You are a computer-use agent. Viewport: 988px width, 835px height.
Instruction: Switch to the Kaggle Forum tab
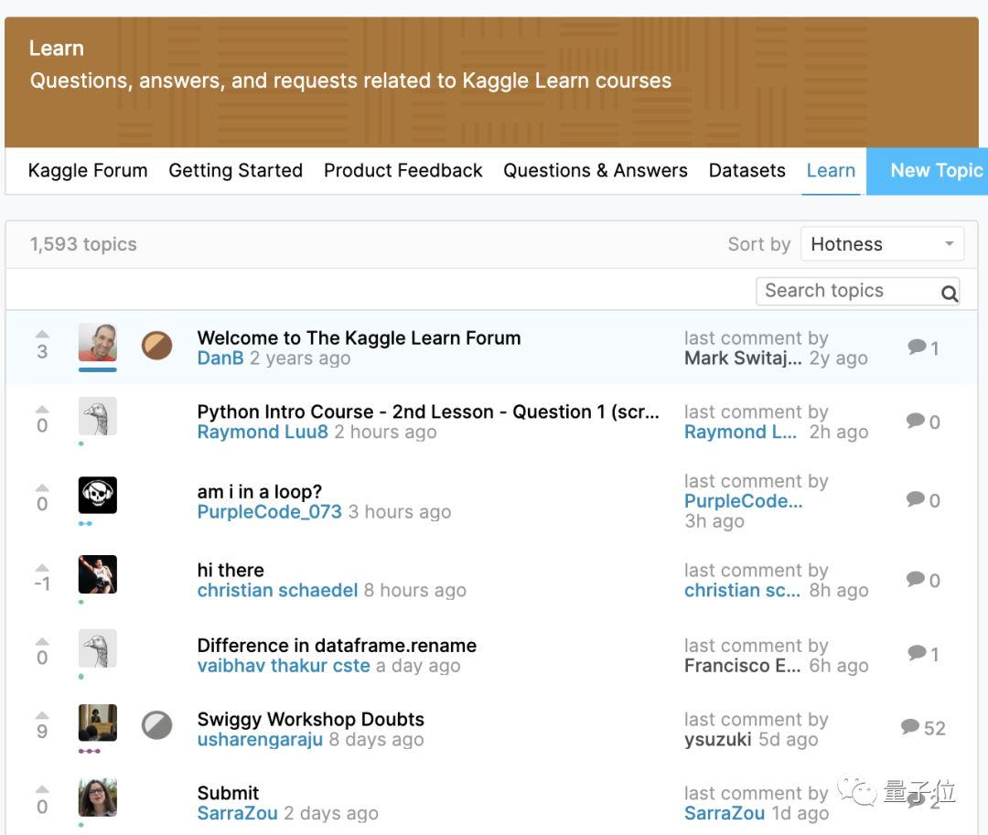pos(88,171)
